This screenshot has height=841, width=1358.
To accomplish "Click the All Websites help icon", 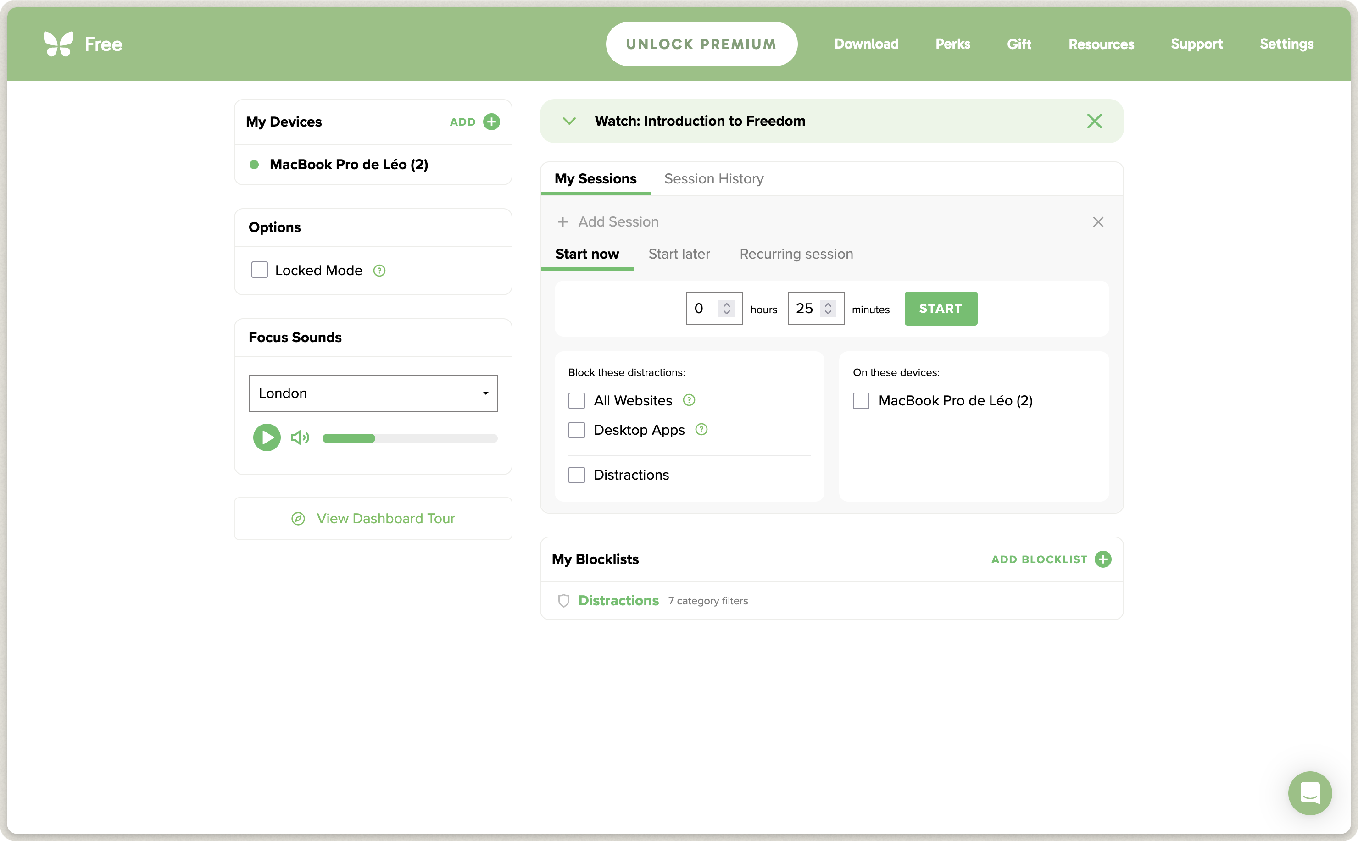I will (x=689, y=400).
